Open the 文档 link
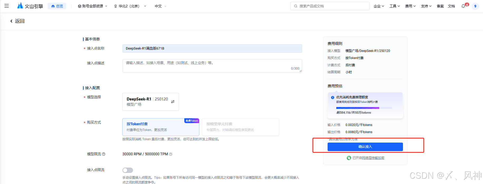The height and width of the screenshot is (184, 483). (x=451, y=6)
